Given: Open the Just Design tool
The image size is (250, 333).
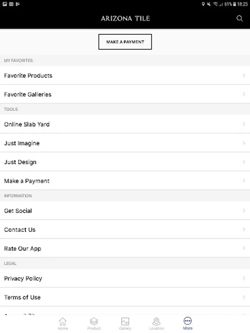Looking at the screenshot, I should 20,162.
